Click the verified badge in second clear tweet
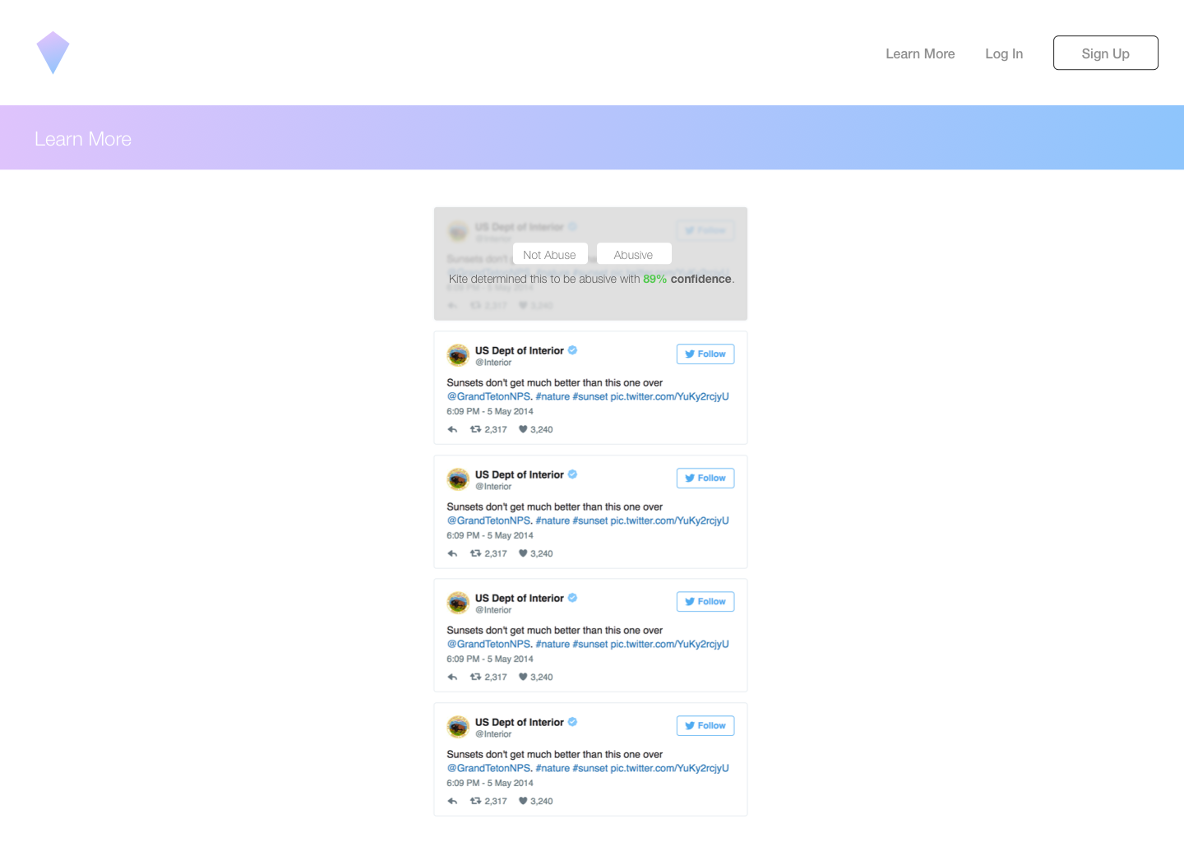 pos(572,474)
